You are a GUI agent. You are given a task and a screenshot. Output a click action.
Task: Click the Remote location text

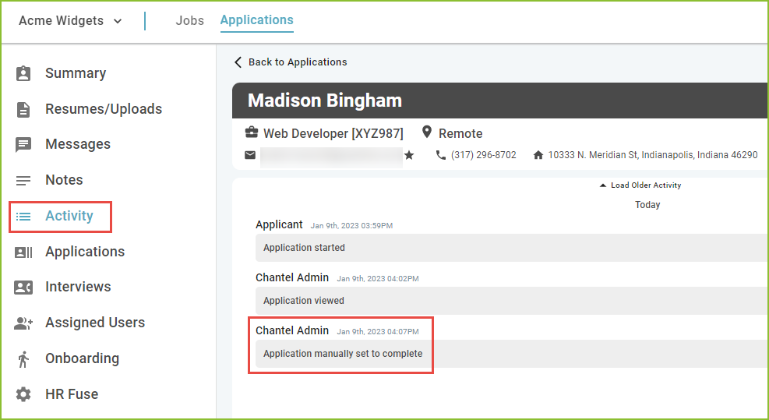(x=460, y=133)
